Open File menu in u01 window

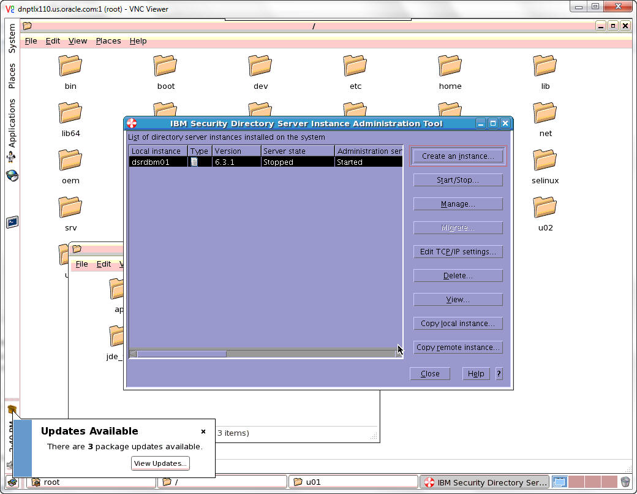(81, 264)
